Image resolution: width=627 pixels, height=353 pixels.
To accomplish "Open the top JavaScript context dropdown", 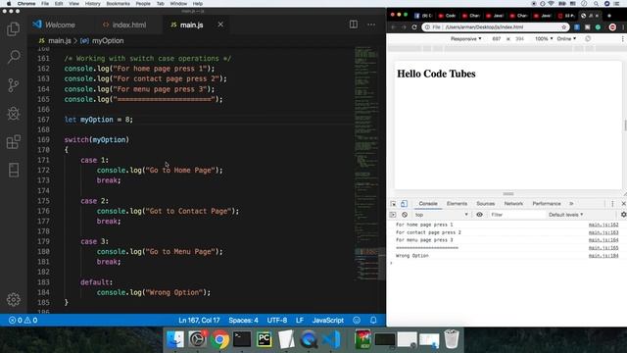I will coord(441,215).
